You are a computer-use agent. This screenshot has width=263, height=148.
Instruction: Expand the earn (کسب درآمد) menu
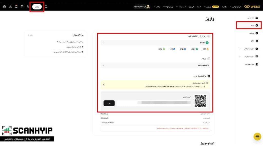click(x=181, y=7)
